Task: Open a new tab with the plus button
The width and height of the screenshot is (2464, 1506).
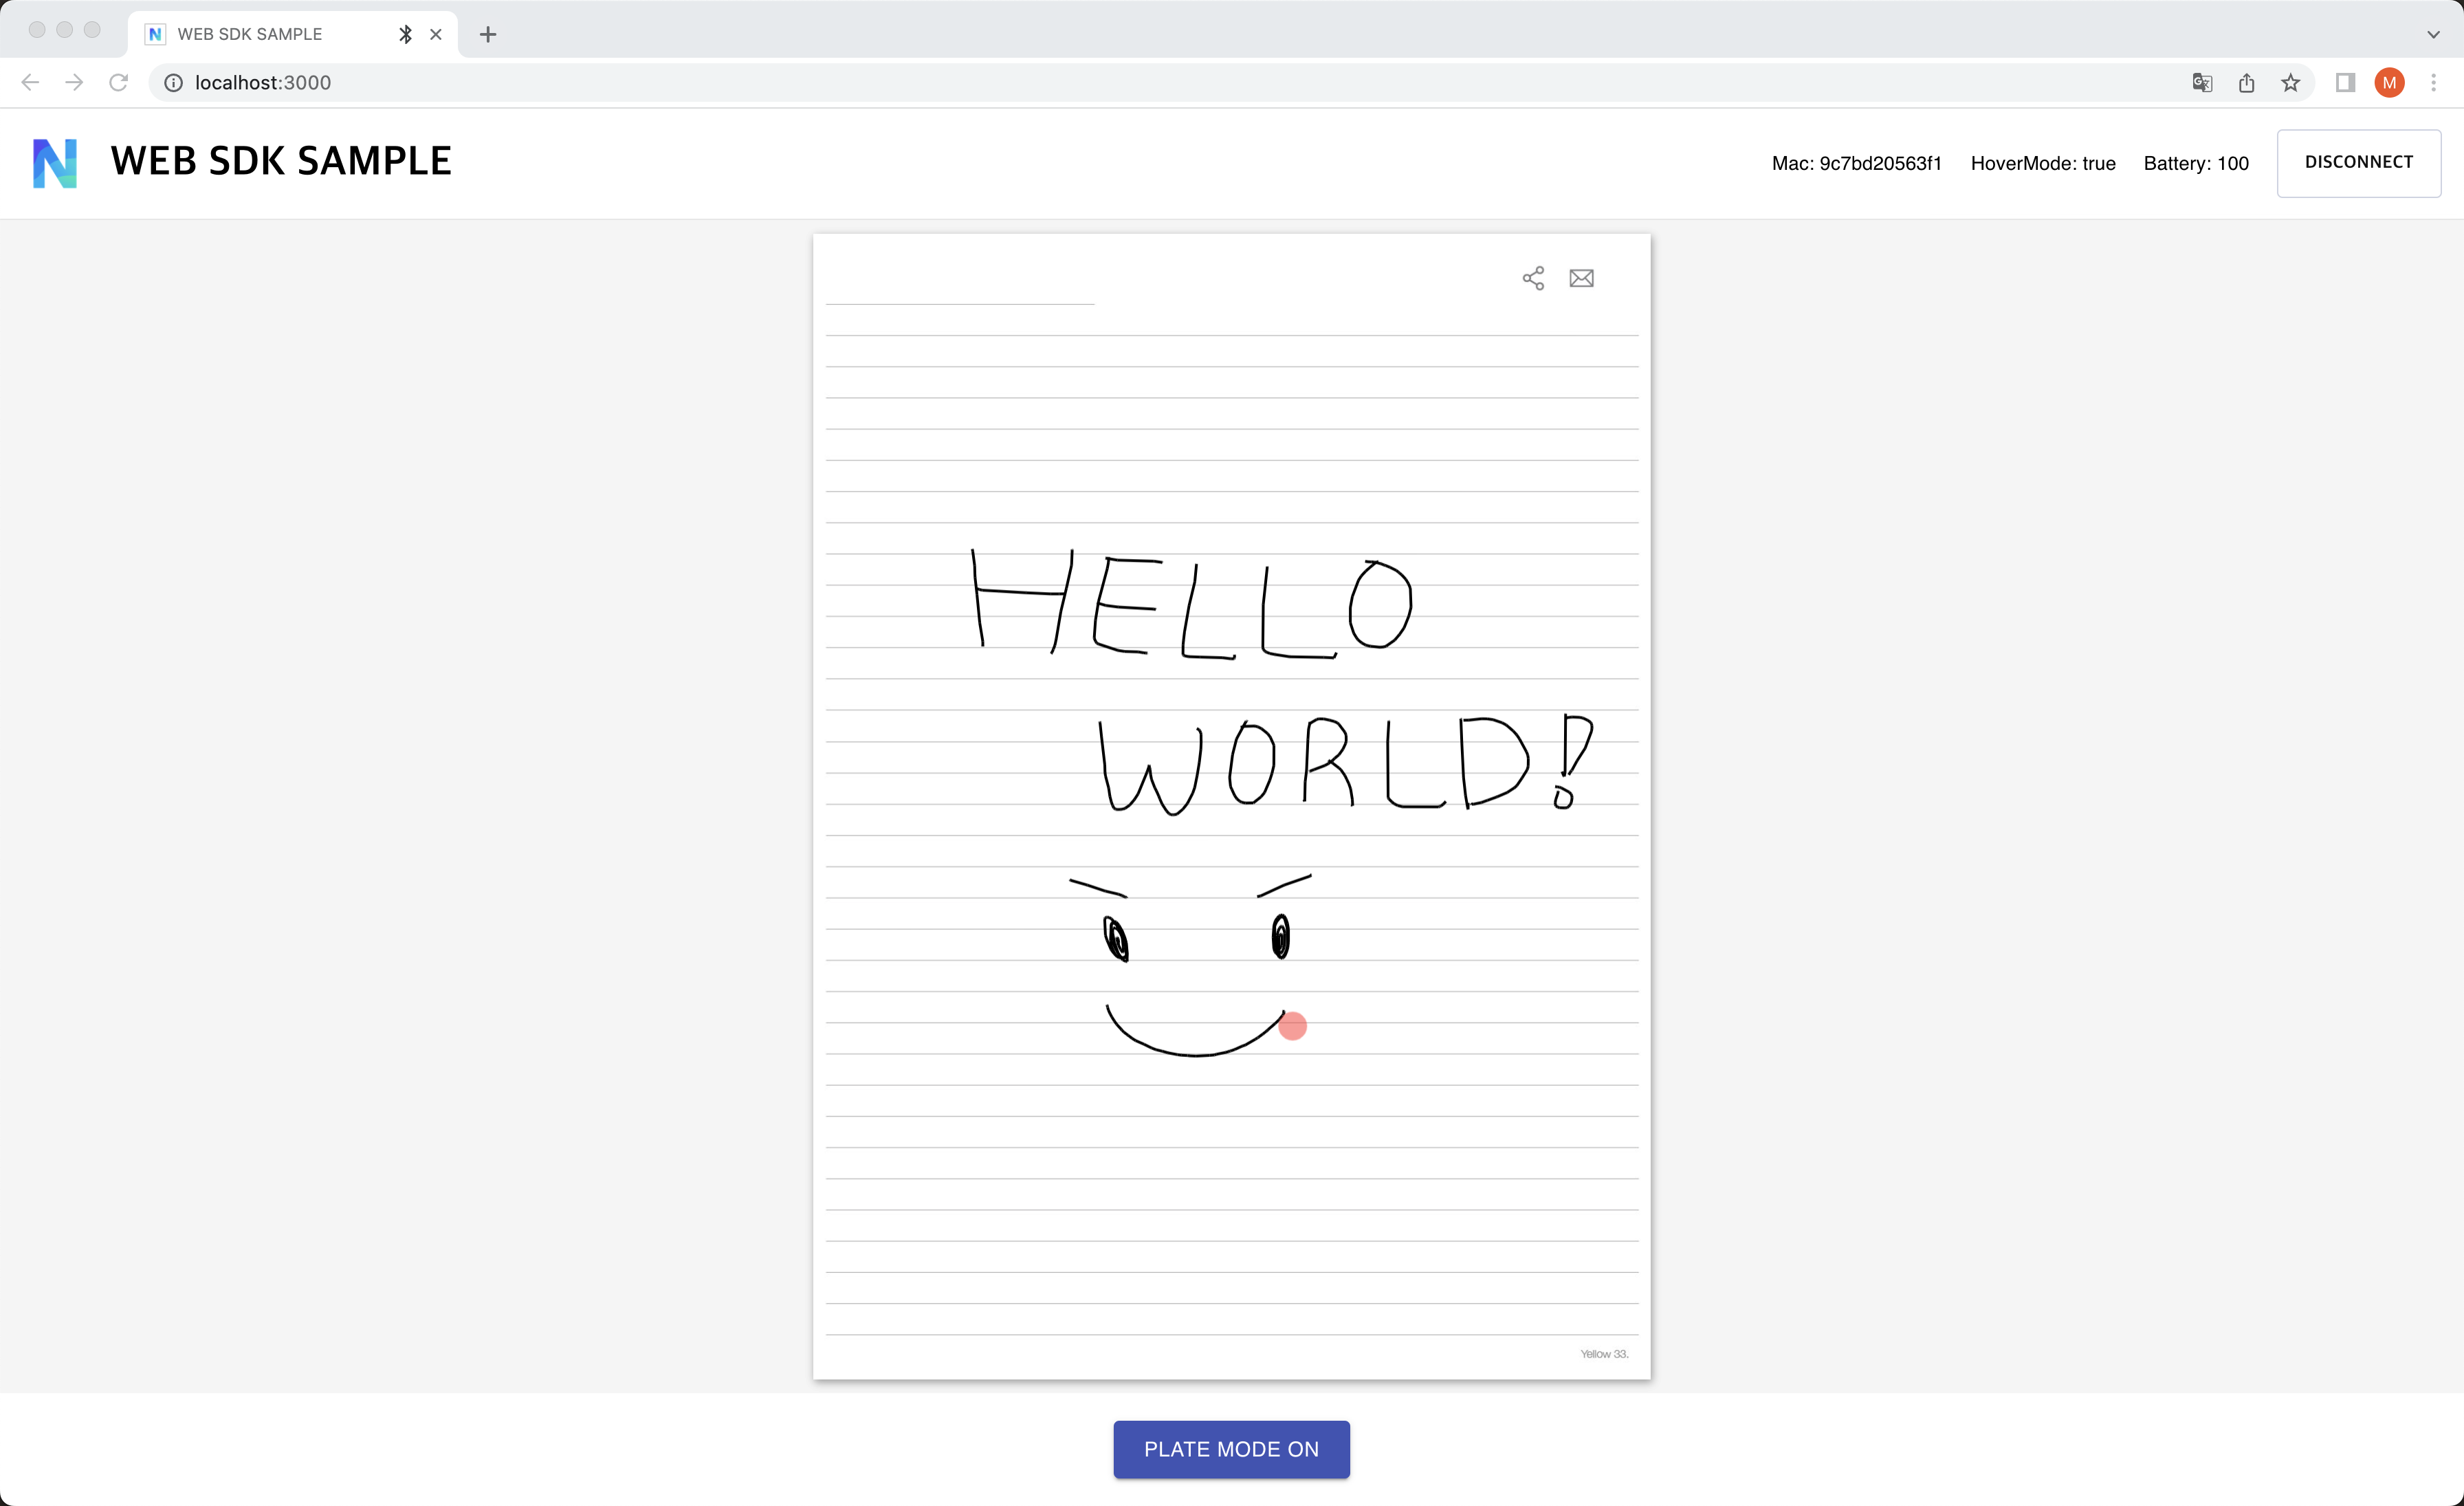Action: point(488,34)
